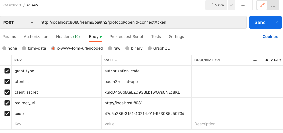Click the Save button
283x133 pixels.
(x=216, y=5)
